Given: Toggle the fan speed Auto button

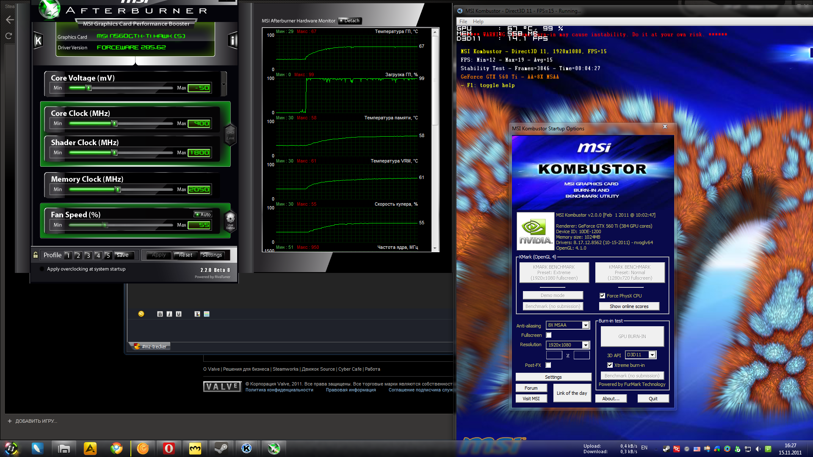Looking at the screenshot, I should pos(203,215).
